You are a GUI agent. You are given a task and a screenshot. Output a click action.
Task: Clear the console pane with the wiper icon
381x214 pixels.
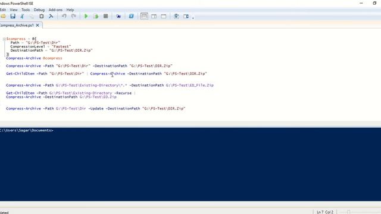[51, 16]
